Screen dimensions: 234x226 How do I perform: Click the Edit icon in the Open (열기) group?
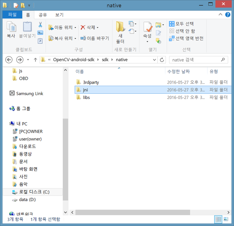pyautogui.click(x=158, y=33)
